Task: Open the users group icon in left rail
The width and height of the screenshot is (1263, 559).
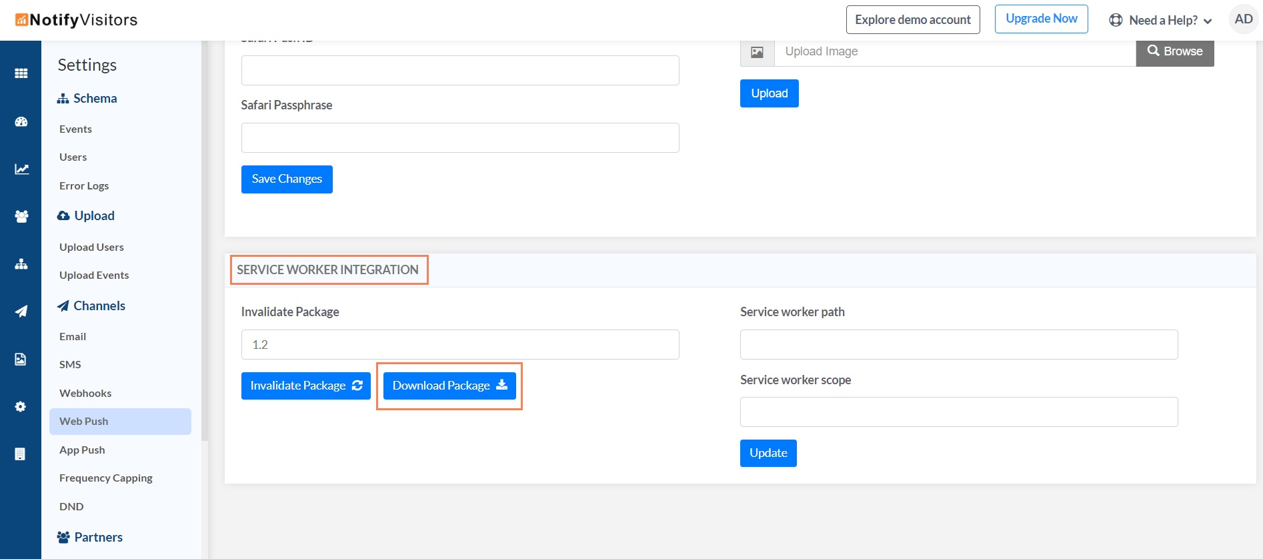Action: click(x=21, y=217)
